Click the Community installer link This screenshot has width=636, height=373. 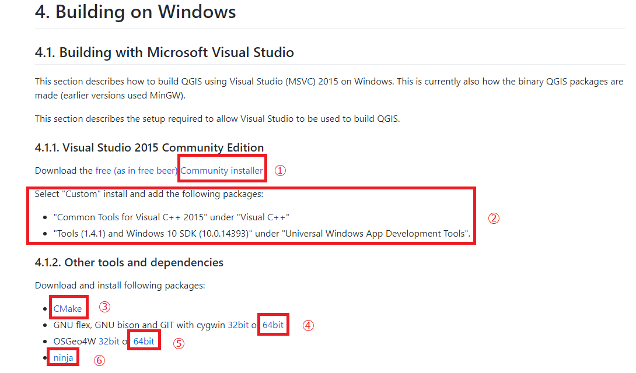222,171
